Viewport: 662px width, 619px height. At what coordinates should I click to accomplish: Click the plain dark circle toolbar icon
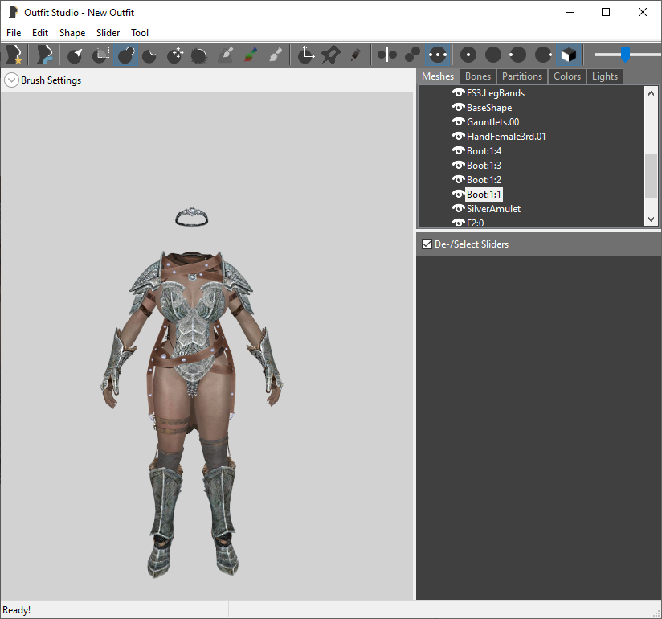tap(493, 55)
